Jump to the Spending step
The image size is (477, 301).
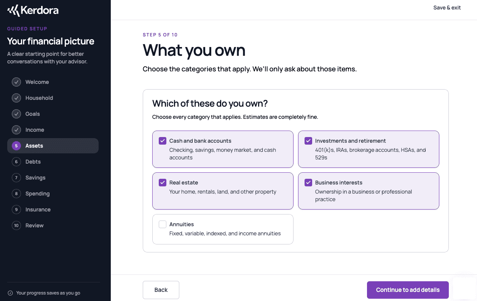53,194
